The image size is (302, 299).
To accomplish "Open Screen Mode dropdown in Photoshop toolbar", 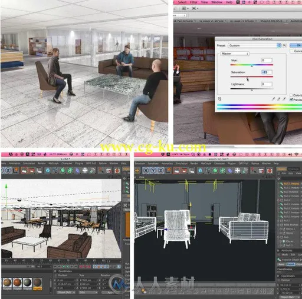I will [195, 8].
